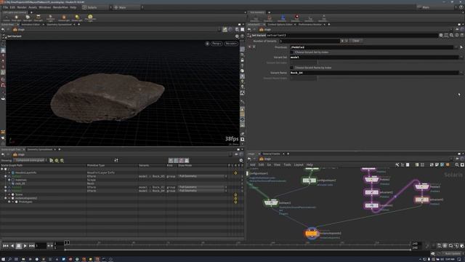Image resolution: width=465 pixels, height=262 pixels.
Task: Stop playback in the playbar
Action: (19, 246)
